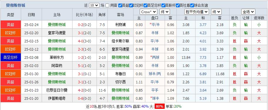Uncheck the 英联杯 filter checkbox

[163, 6]
